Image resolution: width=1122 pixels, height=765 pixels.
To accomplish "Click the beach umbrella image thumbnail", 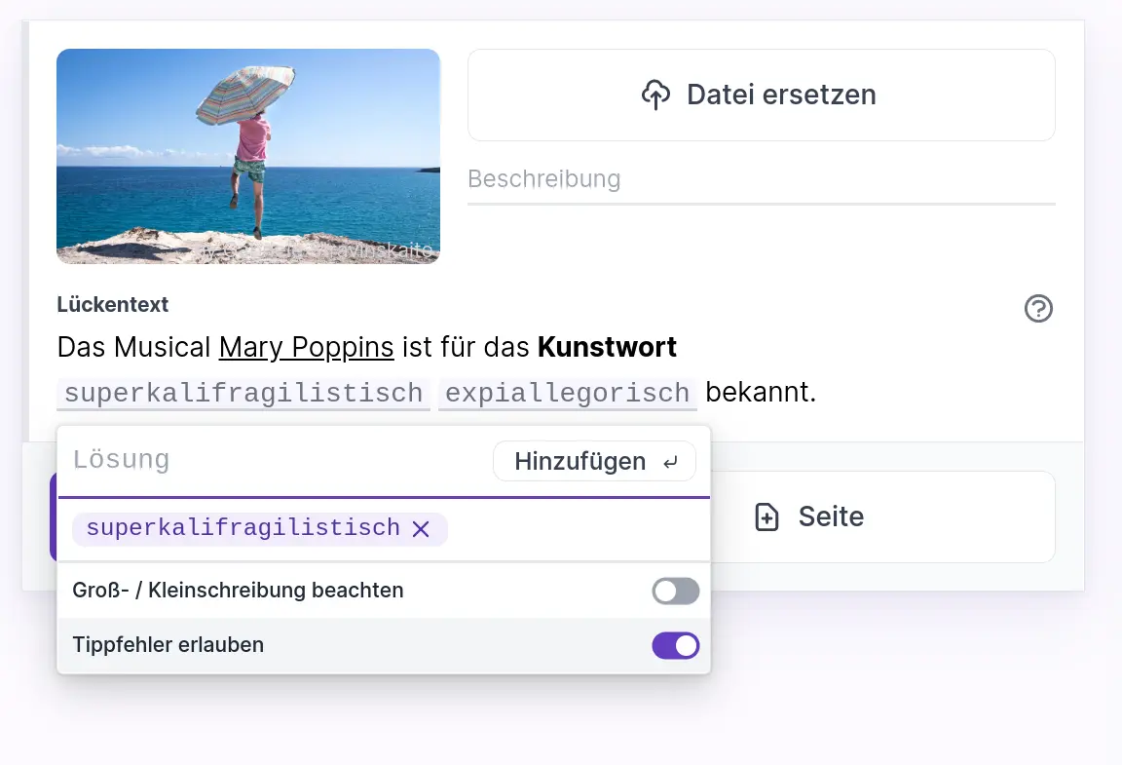I will point(248,156).
